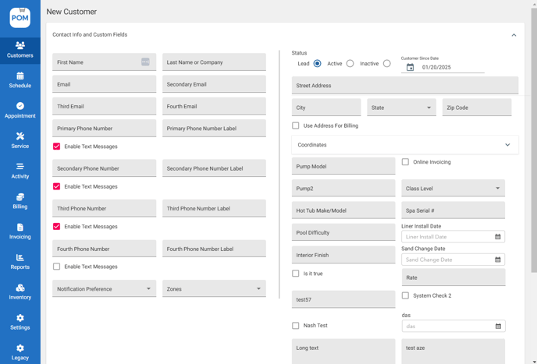Image resolution: width=537 pixels, height=364 pixels.
Task: Click the POM logo icon
Action: click(20, 16)
